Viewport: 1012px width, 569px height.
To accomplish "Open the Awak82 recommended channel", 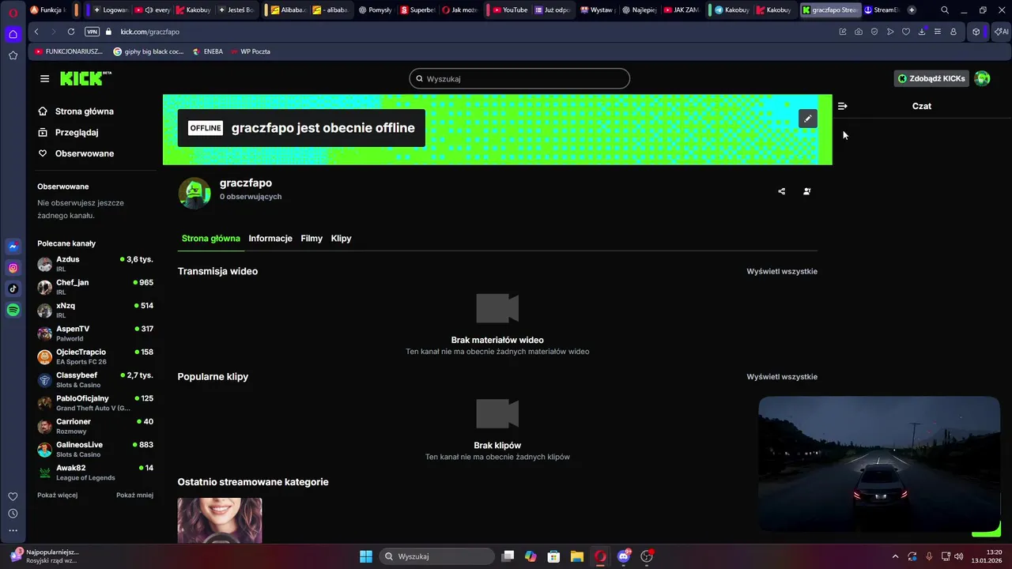I will [95, 473].
